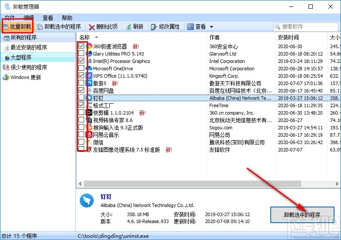Check the 快剪辑 checkbox
Screen dimensions: 341x240
81,112
